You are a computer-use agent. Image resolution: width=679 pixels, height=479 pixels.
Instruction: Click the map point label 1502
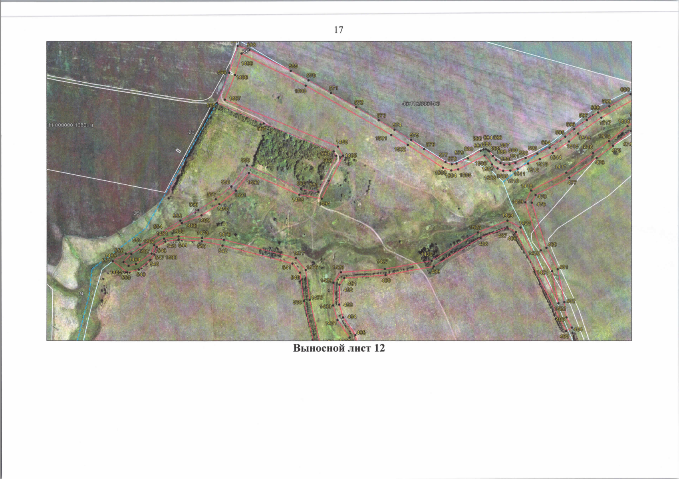(400, 149)
